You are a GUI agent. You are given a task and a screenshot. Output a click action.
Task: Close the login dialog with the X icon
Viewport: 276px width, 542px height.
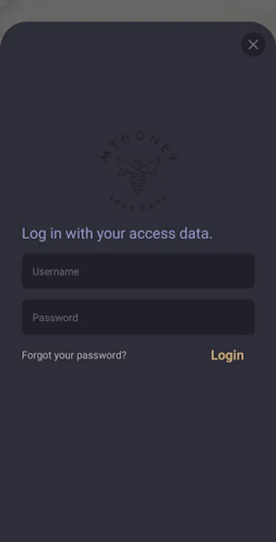[253, 45]
